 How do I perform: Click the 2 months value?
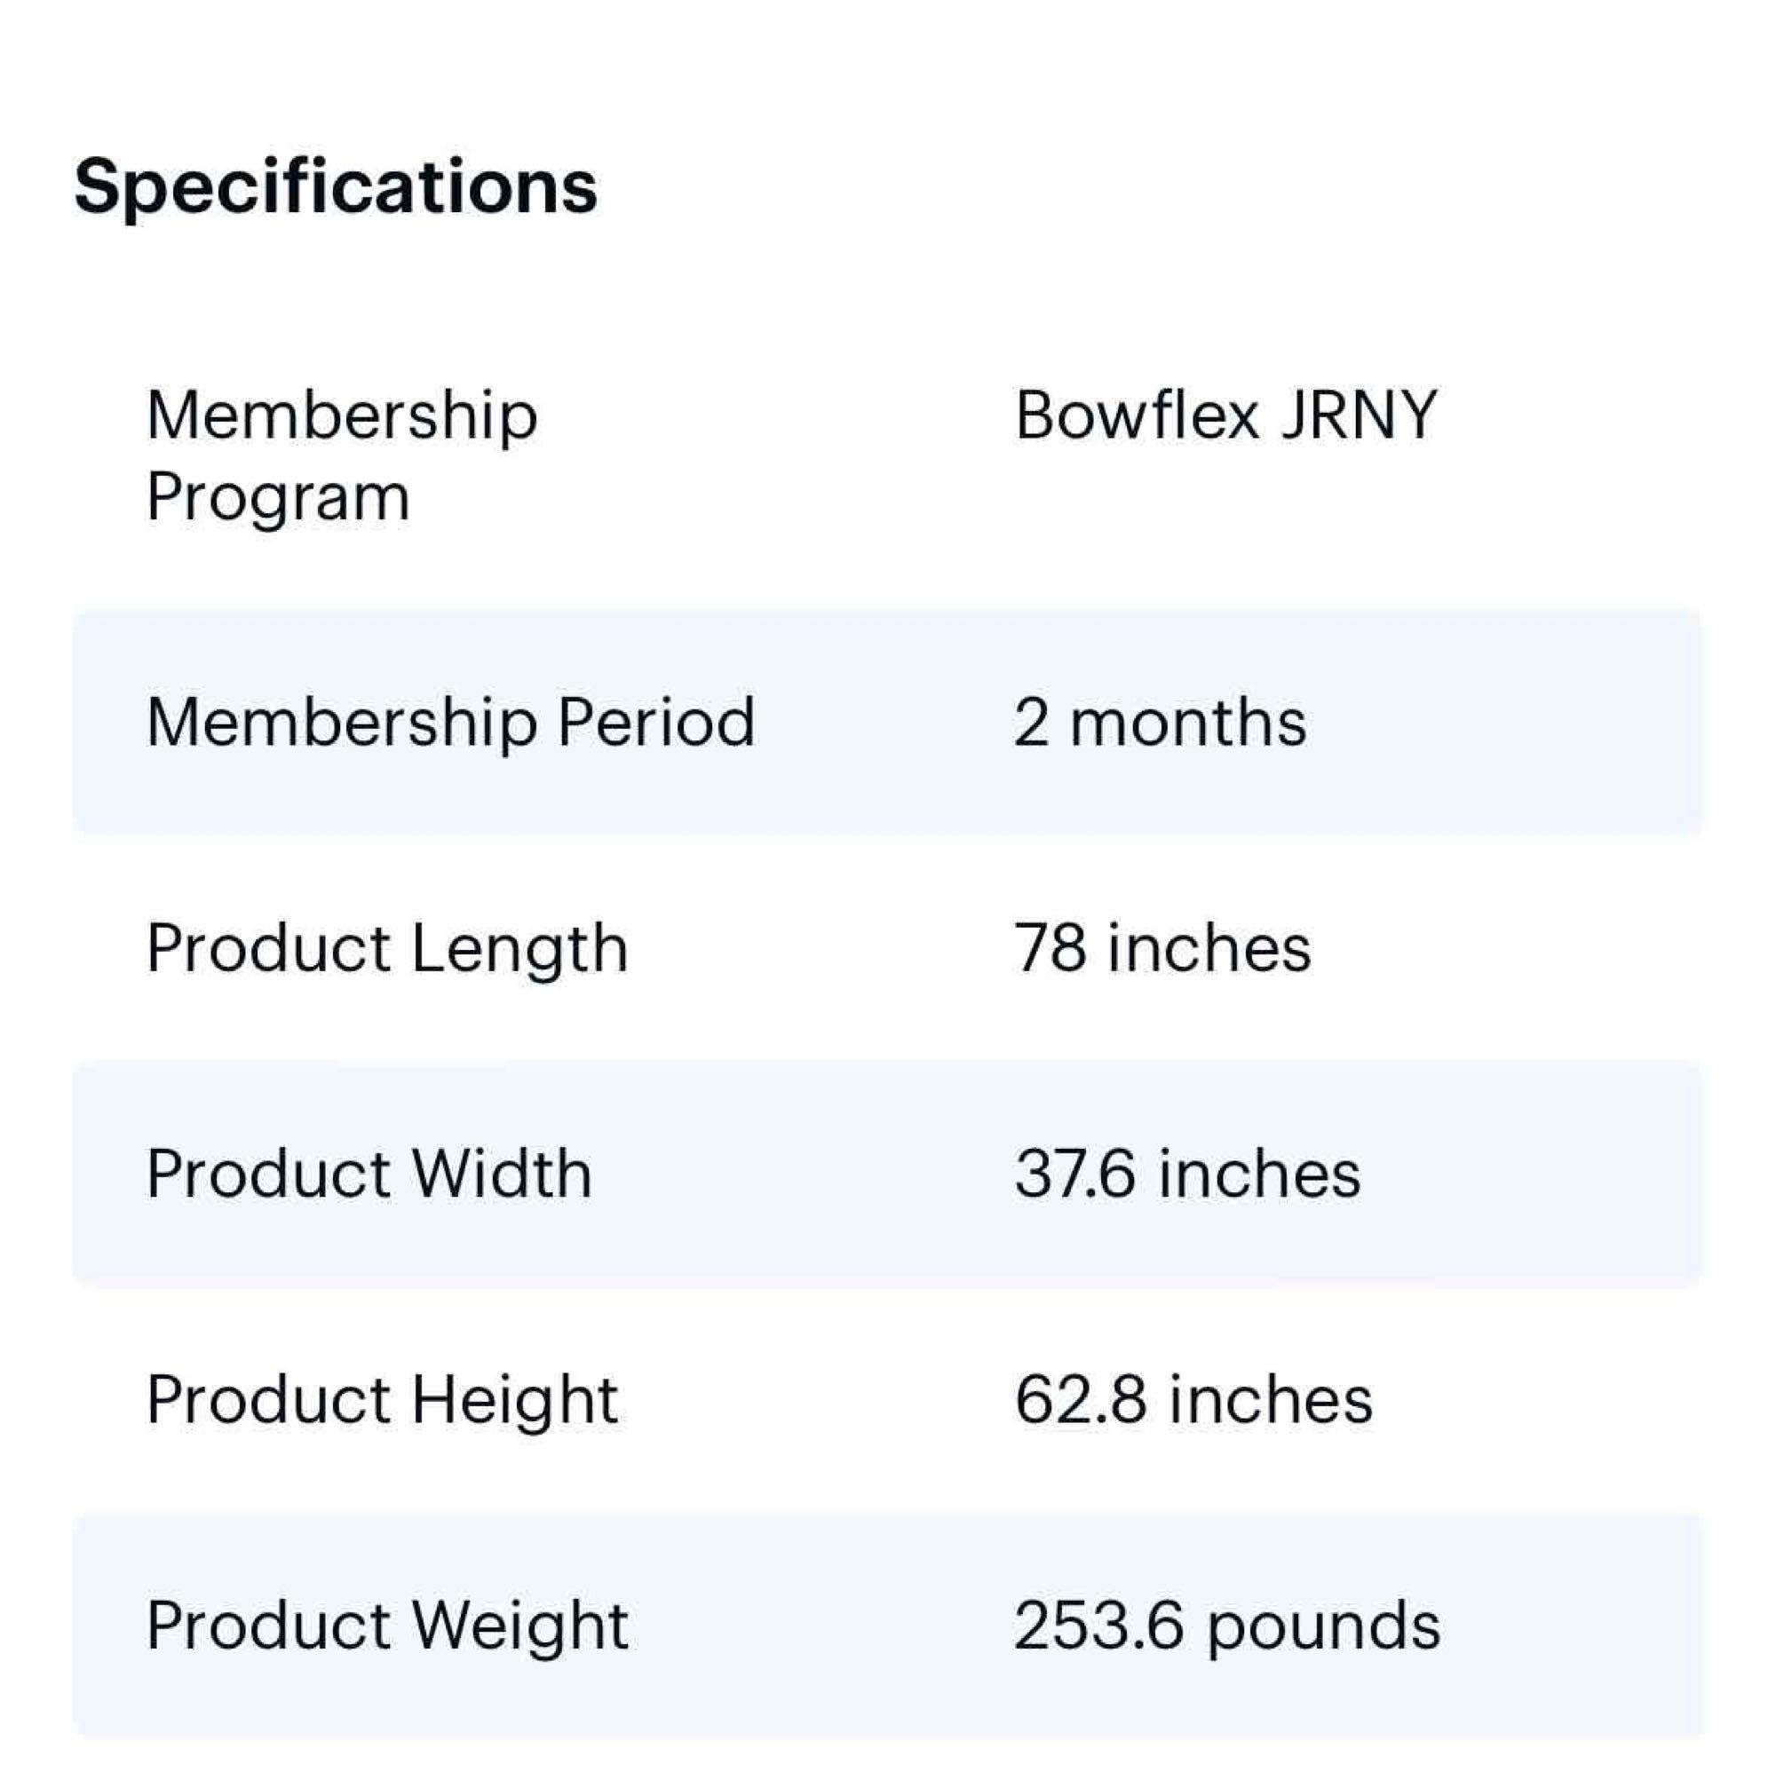(x=1160, y=723)
